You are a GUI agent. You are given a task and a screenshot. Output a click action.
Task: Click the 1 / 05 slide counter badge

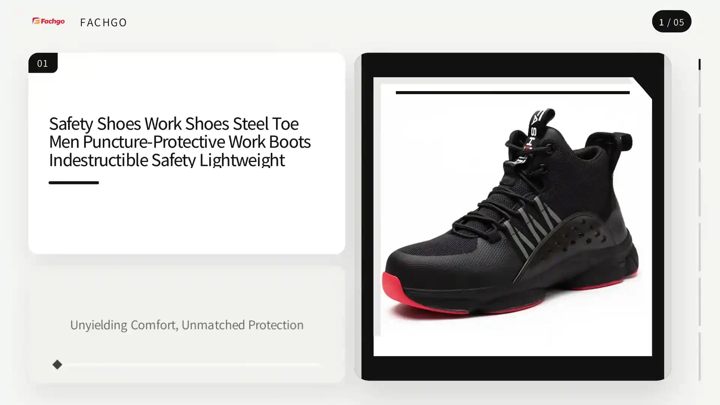671,21
